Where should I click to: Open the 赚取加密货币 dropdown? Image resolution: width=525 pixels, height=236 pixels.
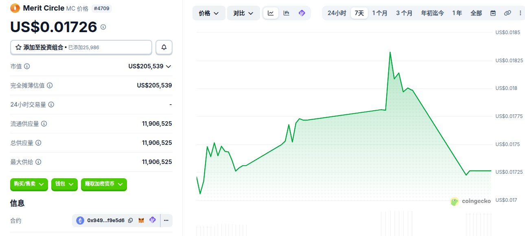pos(104,184)
